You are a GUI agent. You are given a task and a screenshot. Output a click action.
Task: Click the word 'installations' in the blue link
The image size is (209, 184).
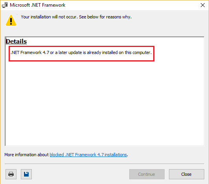[x=115, y=155]
